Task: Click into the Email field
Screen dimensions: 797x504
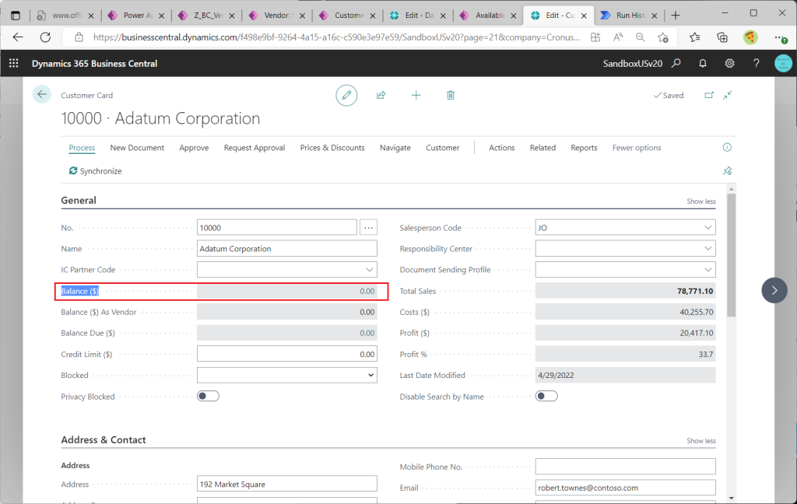Action: (x=625, y=488)
